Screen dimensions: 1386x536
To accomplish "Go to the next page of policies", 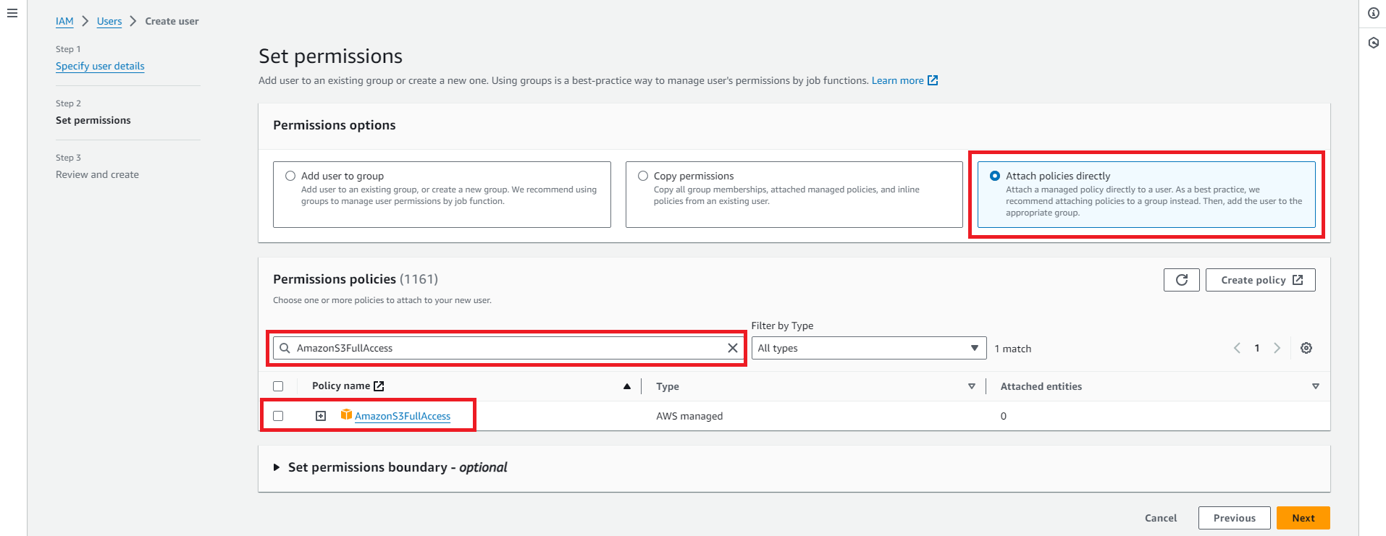I will tap(1277, 348).
